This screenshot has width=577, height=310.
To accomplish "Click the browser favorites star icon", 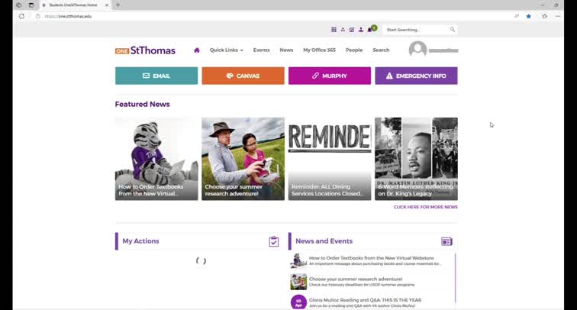I will [528, 16].
